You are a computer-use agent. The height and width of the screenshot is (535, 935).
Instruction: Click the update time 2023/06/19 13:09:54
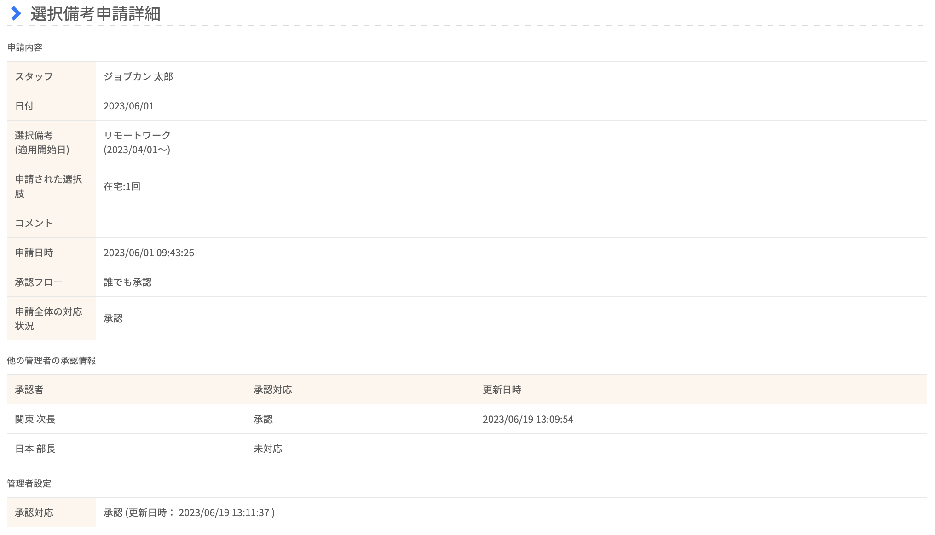pos(528,419)
